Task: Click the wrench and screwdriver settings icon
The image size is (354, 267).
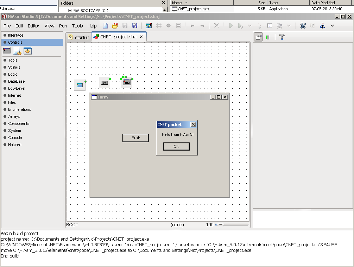Action: (303, 26)
